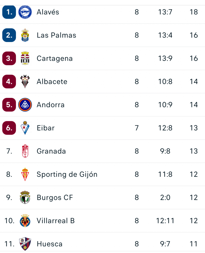
Task: Click the Eibar shield crest
Action: pyautogui.click(x=25, y=128)
